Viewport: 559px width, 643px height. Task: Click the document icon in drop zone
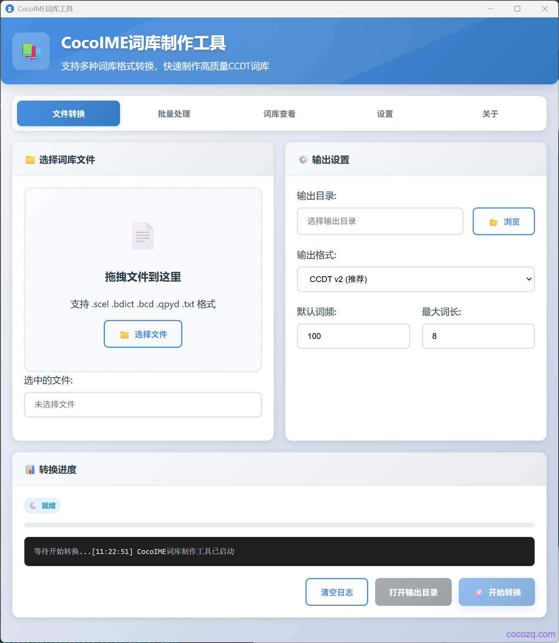143,236
